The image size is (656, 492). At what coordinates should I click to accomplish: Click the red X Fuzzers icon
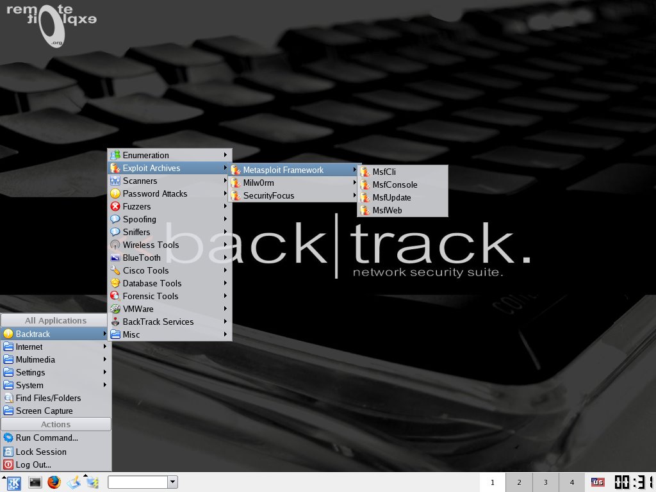[x=115, y=206]
